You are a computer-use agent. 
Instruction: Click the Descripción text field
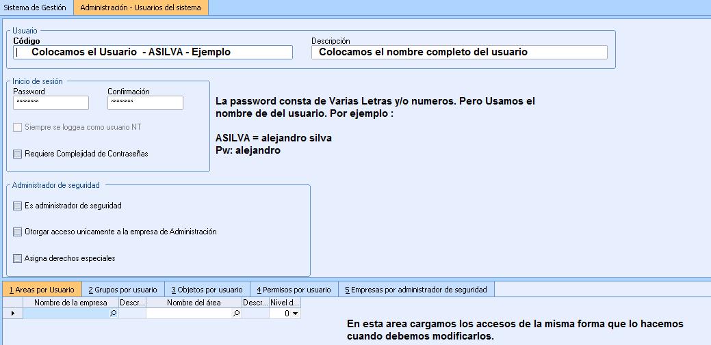click(458, 52)
